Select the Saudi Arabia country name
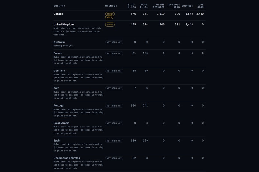The image size is (259, 172). pos(61,123)
